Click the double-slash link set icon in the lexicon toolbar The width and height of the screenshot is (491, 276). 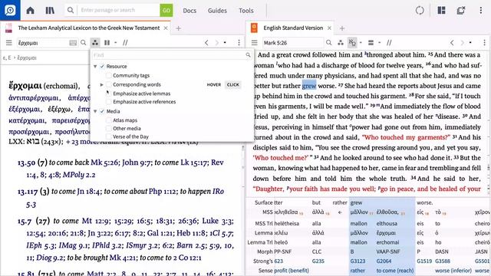125,43
